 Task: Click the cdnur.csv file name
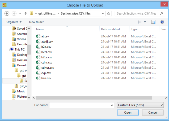48,68
